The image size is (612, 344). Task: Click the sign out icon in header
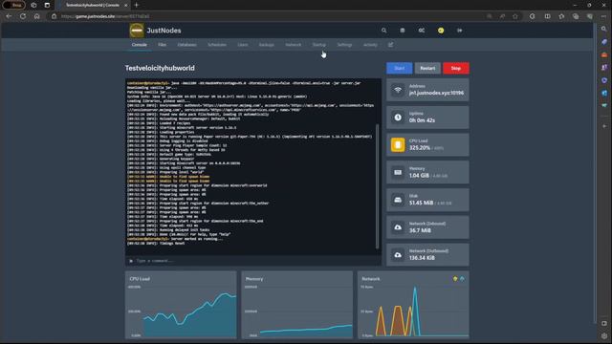click(460, 31)
